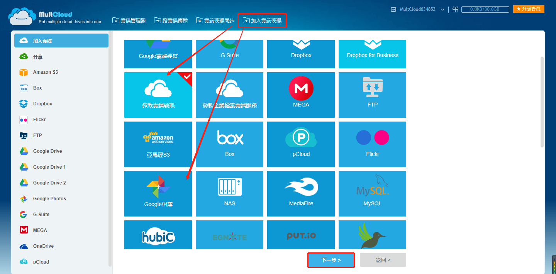Pick the MEGA cloud tile
The image size is (556, 274).
(301, 95)
